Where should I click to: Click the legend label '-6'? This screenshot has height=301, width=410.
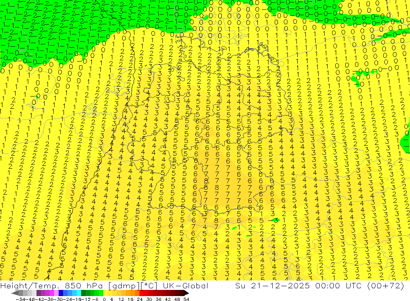[95, 299]
